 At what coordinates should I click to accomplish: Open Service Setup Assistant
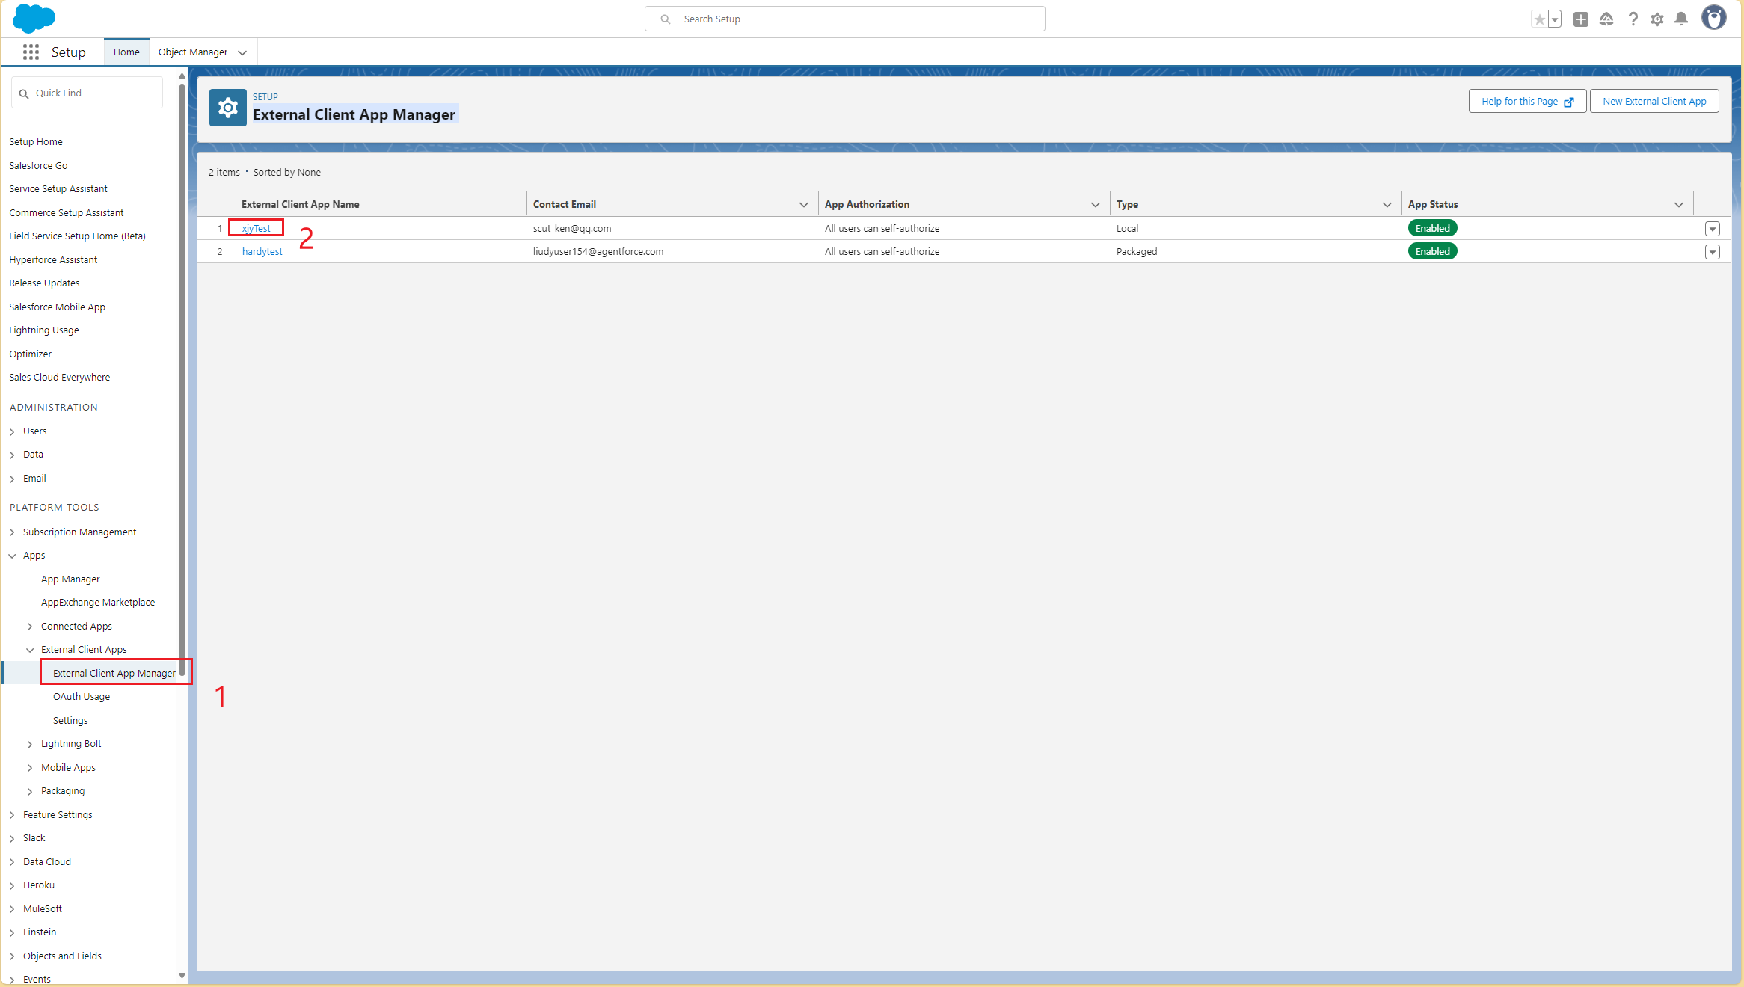[x=58, y=188]
